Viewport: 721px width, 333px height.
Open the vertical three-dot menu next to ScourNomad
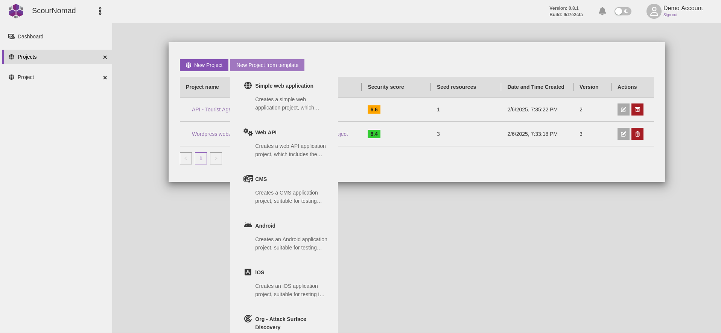click(x=100, y=11)
